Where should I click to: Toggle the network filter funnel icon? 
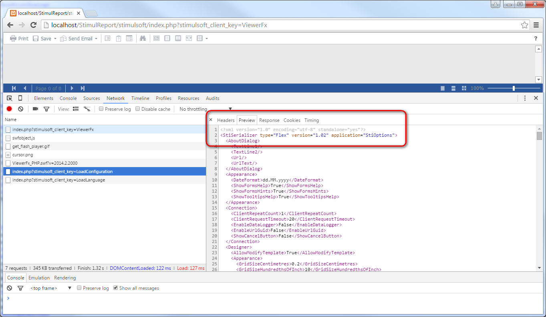pos(46,109)
